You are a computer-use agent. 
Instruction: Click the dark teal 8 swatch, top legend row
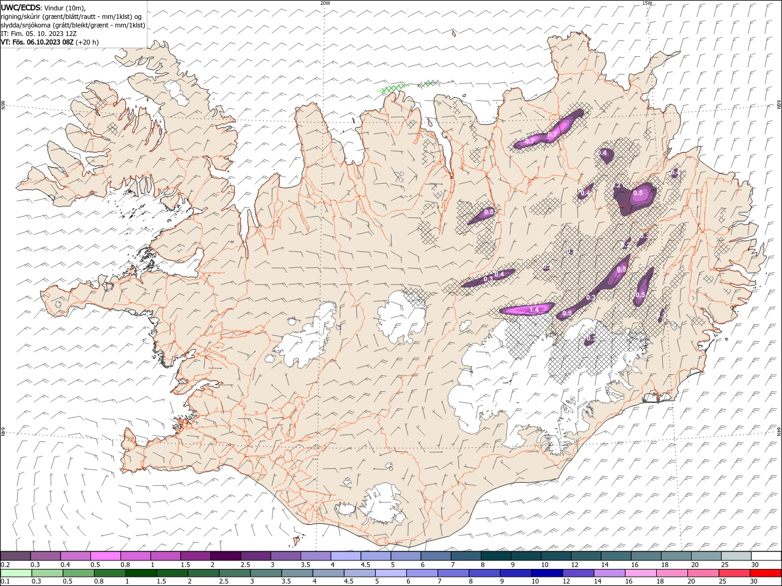click(495, 556)
